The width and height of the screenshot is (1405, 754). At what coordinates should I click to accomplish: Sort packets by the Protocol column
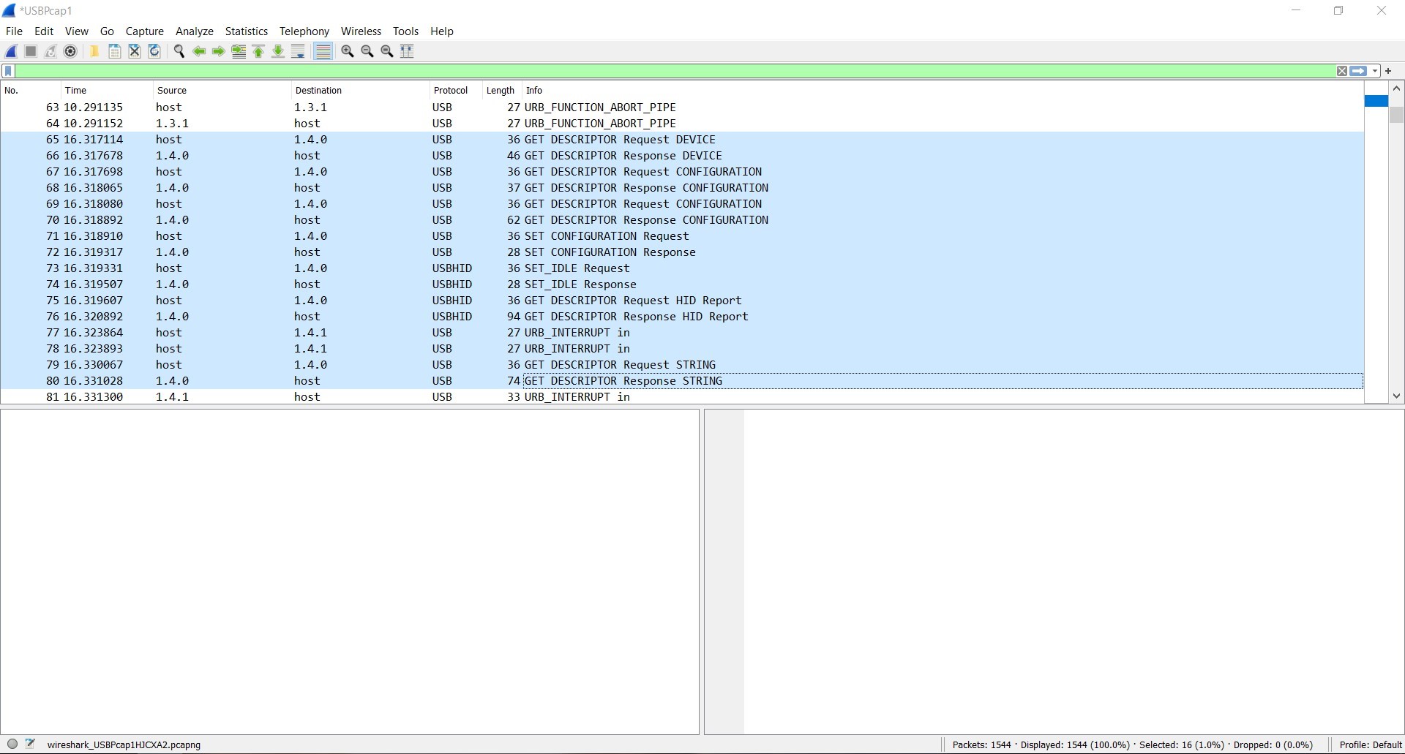[457, 91]
